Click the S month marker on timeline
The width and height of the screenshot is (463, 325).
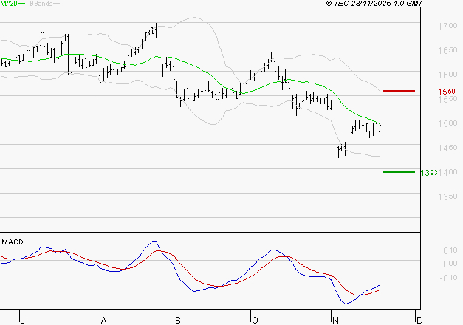pos(178,321)
